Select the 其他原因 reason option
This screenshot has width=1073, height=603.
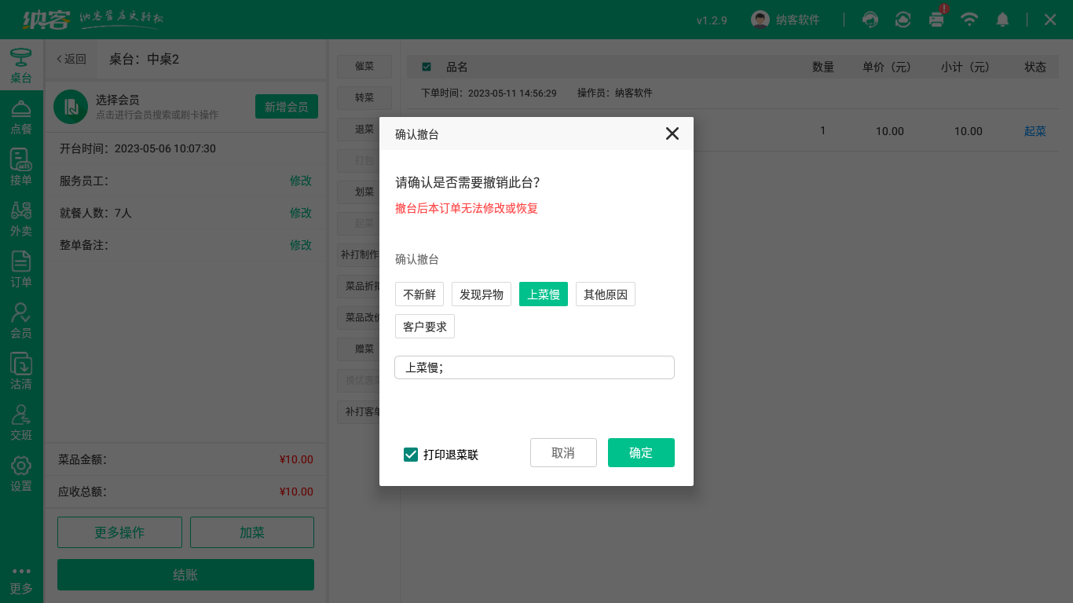point(605,294)
